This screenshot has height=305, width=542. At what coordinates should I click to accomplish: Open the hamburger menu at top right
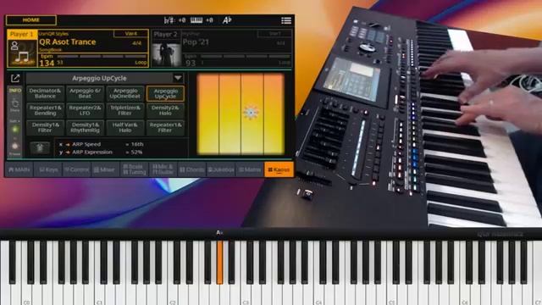click(x=286, y=20)
